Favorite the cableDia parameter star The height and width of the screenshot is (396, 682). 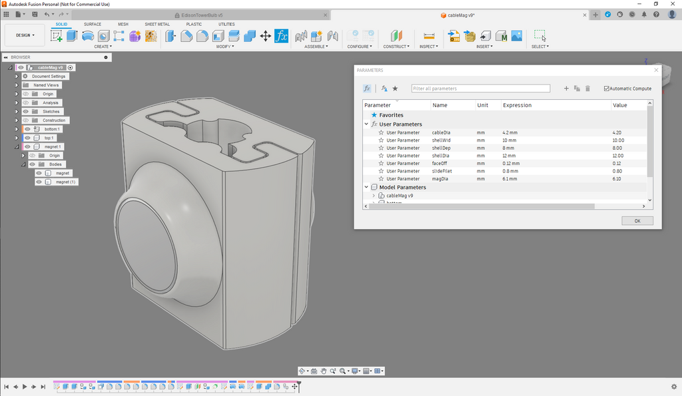(381, 132)
